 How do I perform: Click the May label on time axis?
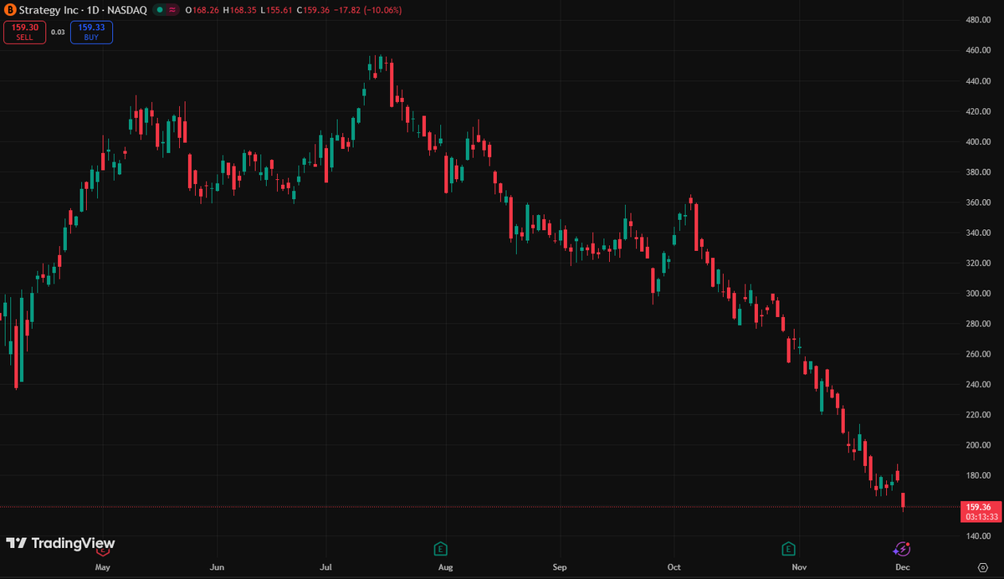103,567
